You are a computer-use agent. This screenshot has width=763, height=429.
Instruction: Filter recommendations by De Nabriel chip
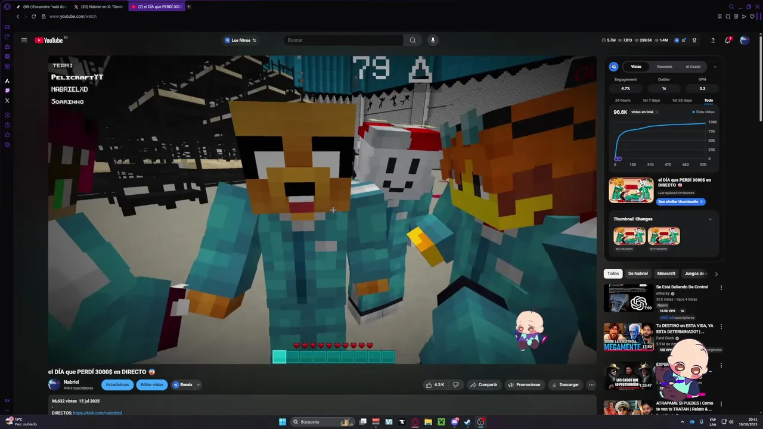coord(637,273)
